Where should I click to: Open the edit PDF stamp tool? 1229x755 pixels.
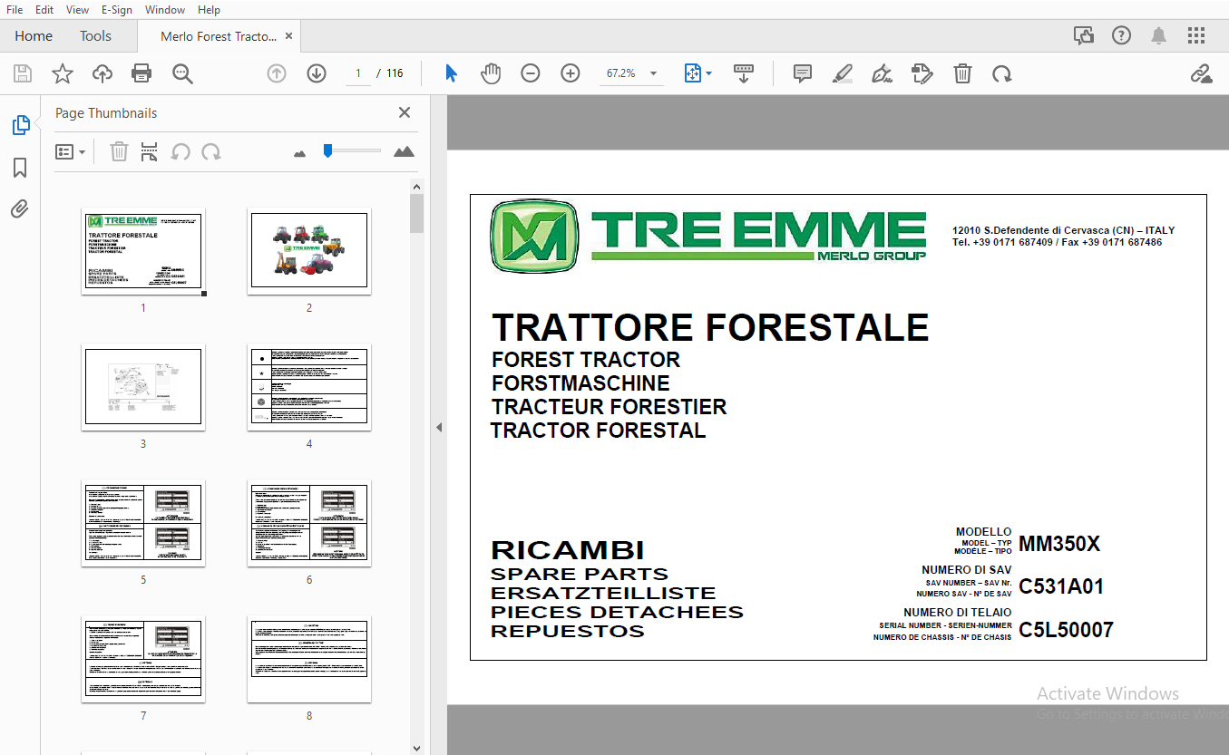[x=922, y=74]
